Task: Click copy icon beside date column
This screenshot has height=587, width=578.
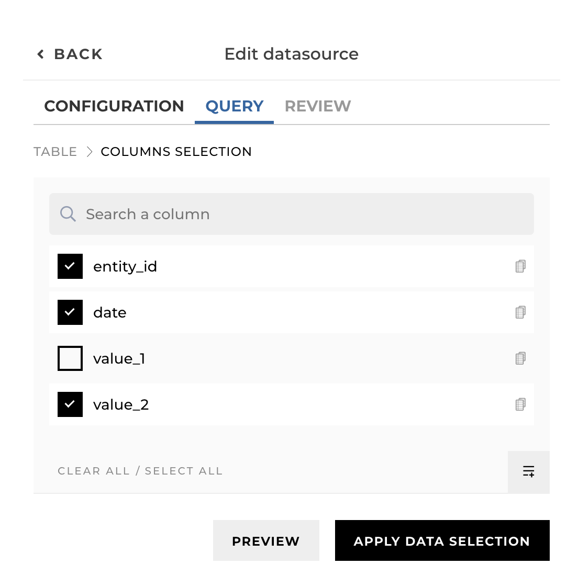Action: pos(520,312)
